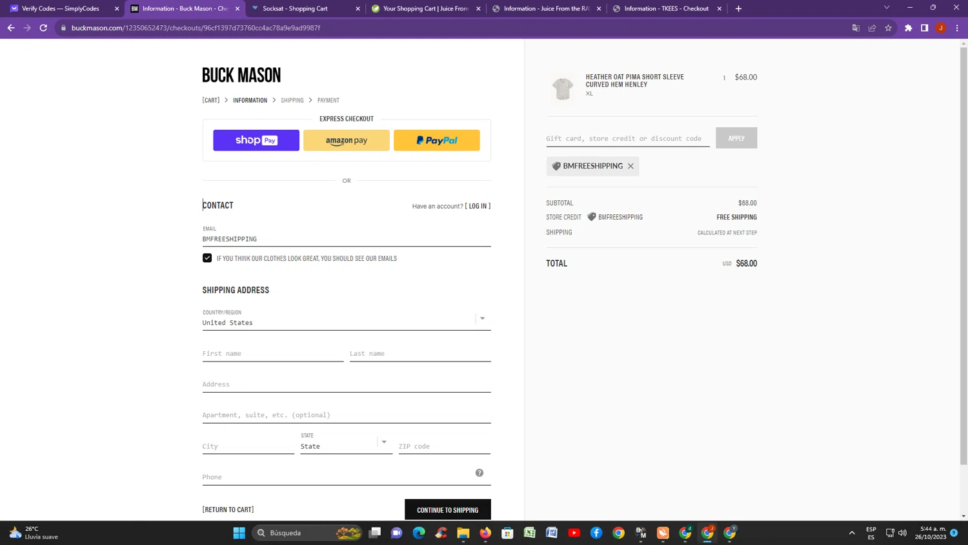Click the share page icon in address bar

click(872, 28)
